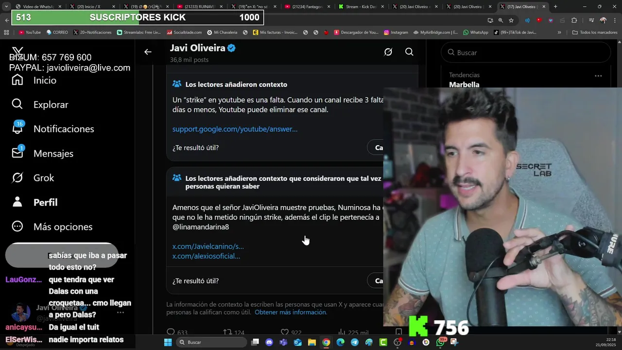Viewport: 622px width, 350px height.
Task: Open Notificaciones bell with 16 badge
Action: [17, 128]
